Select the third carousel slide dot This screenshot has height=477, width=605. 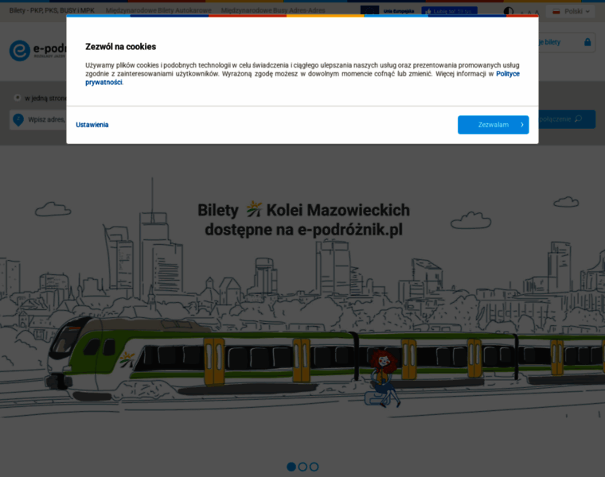[314, 467]
